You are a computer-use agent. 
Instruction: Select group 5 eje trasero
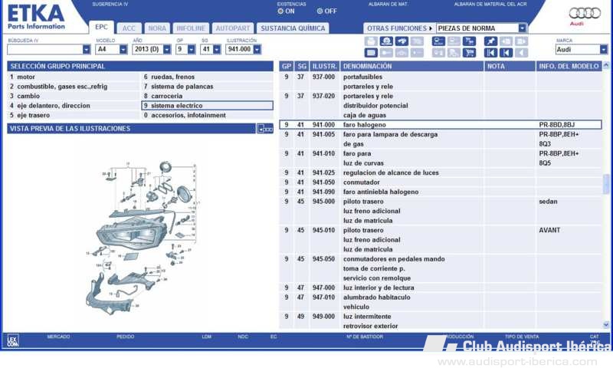[x=73, y=115]
